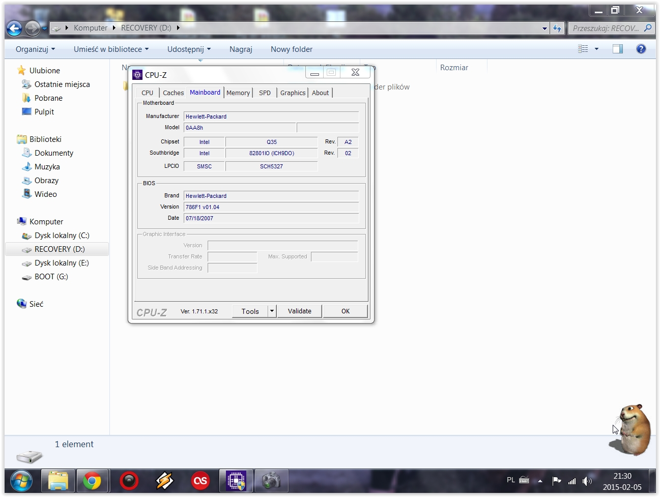Image resolution: width=660 pixels, height=497 pixels.
Task: Click the change view icon in Explorer
Action: point(583,49)
